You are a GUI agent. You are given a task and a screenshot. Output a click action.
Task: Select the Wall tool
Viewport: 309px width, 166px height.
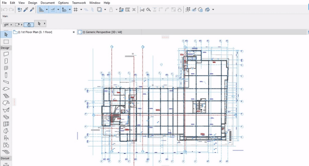pos(6,54)
